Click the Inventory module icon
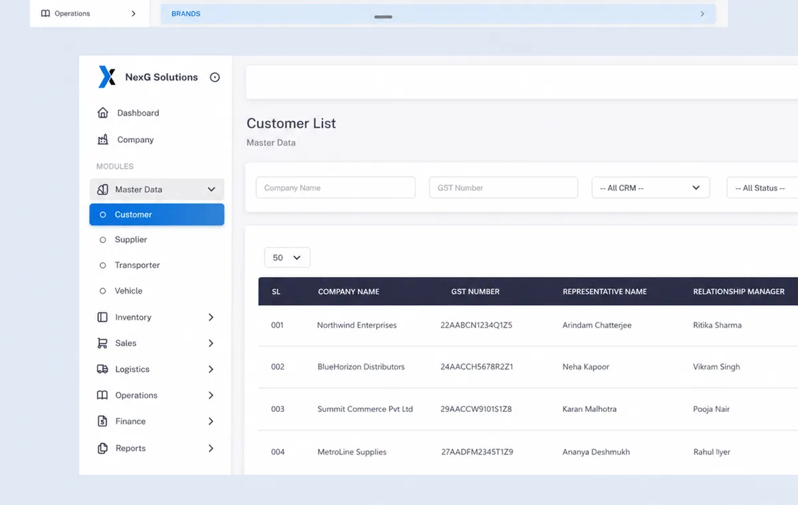Image resolution: width=798 pixels, height=505 pixels. (102, 318)
